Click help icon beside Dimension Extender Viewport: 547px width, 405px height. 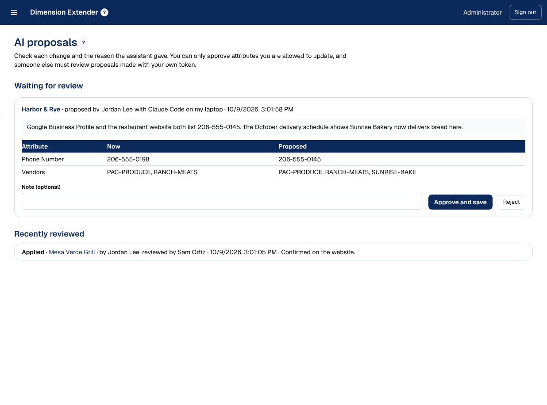104,12
